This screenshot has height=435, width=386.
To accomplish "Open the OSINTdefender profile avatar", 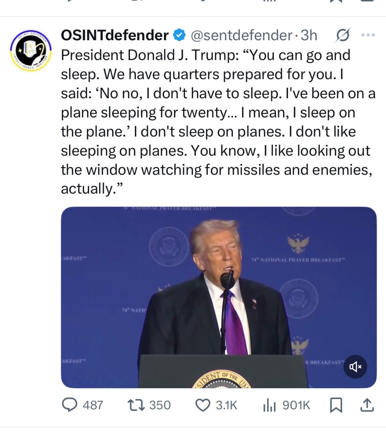I will click(x=30, y=50).
